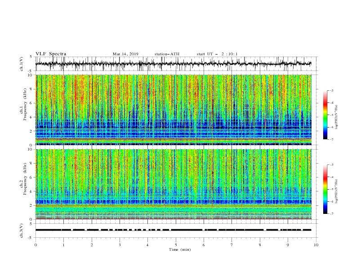Click the ch.1 spectrogram color bar
The width and height of the screenshot is (356, 275).
point(325,115)
